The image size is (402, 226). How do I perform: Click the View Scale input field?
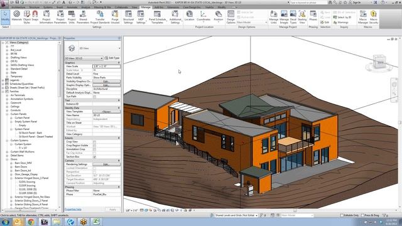[106, 67]
